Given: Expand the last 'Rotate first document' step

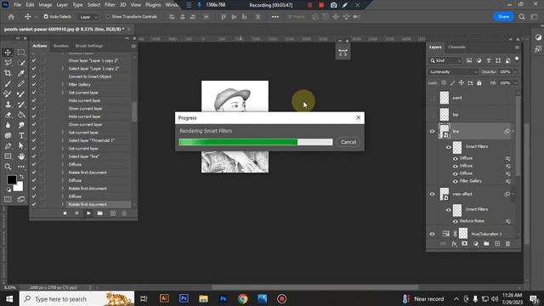Looking at the screenshot, I should tap(63, 204).
